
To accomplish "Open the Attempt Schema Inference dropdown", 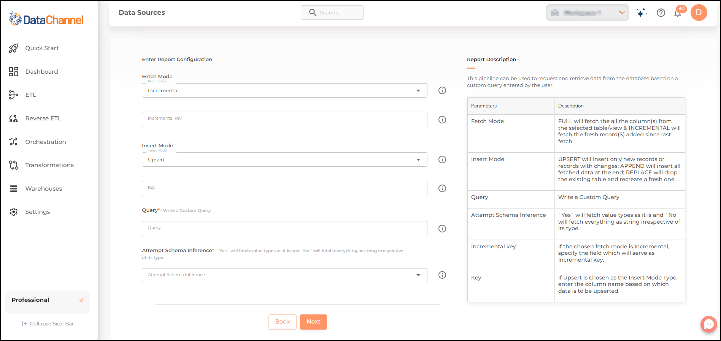I will [x=284, y=275].
